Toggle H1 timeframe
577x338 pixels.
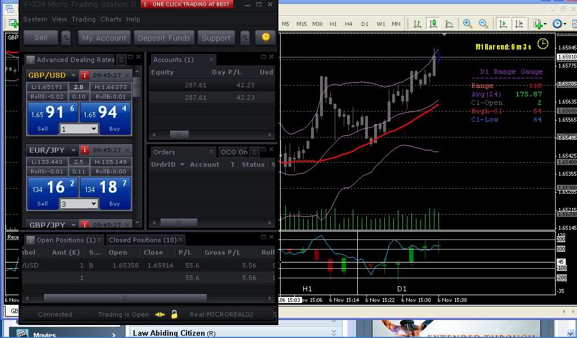pyautogui.click(x=333, y=24)
